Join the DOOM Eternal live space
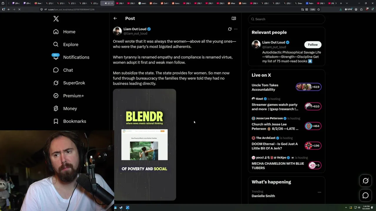This screenshot has width=376, height=211. pyautogui.click(x=275, y=146)
